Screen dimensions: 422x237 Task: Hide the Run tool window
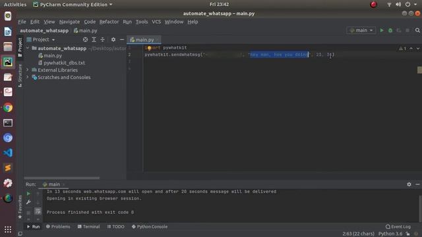tap(417, 184)
